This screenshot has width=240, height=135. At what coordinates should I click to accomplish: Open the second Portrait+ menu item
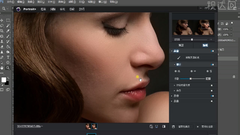click(53, 9)
